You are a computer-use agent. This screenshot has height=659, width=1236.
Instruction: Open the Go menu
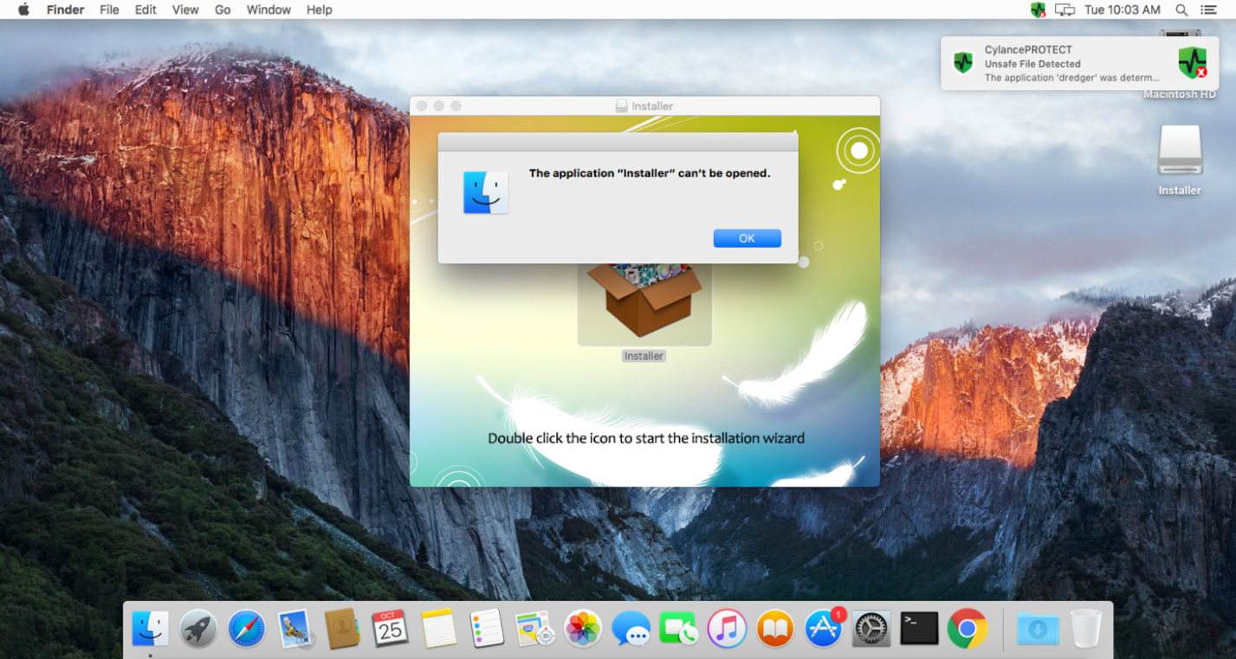(x=223, y=10)
